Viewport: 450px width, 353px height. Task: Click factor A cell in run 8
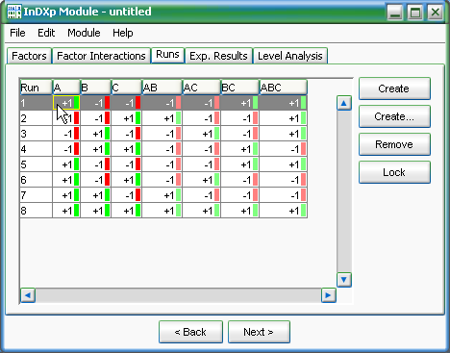(66, 211)
